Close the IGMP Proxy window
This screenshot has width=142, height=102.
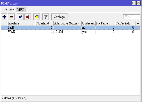(138, 3)
